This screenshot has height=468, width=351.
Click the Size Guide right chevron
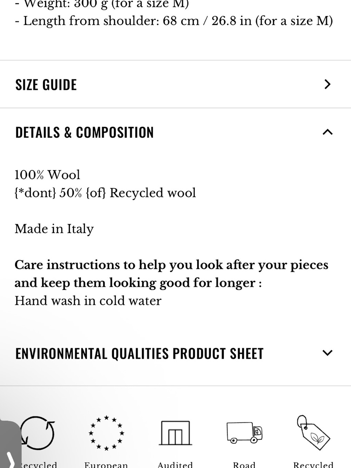327,84
